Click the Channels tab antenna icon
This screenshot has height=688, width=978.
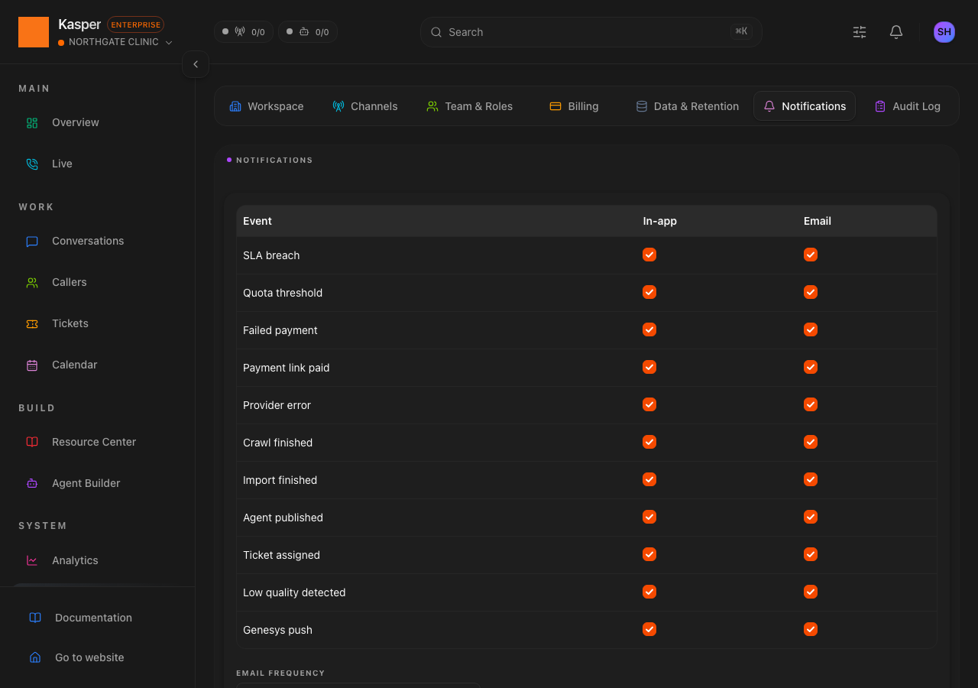click(x=338, y=106)
